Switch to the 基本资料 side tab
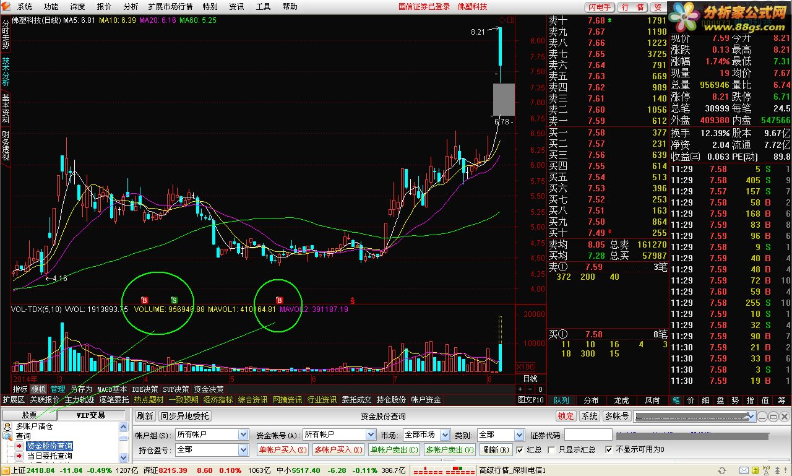The width and height of the screenshot is (792, 476). pos(6,108)
